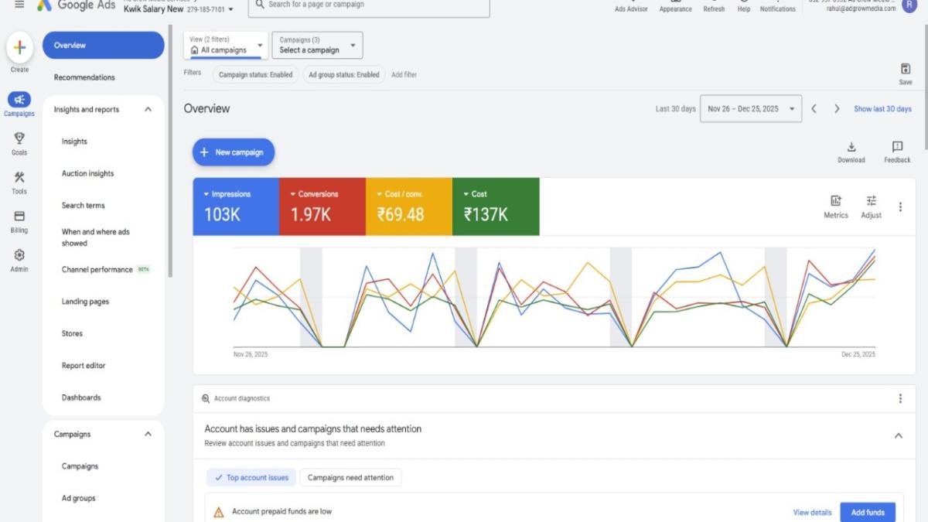Open the date range dropdown
This screenshot has width=928, height=522.
(750, 109)
